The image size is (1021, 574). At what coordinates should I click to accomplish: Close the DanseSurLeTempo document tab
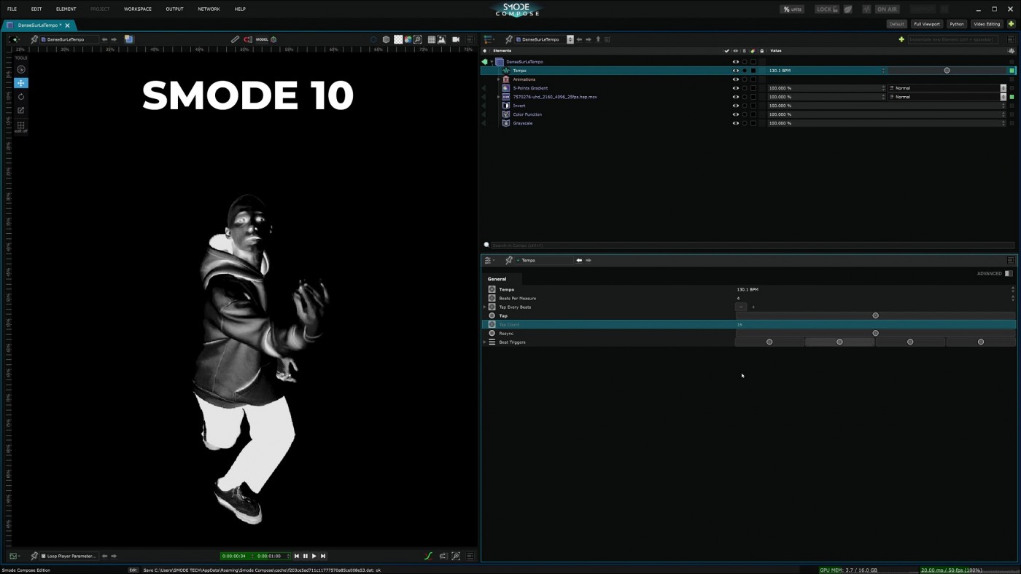tap(67, 25)
